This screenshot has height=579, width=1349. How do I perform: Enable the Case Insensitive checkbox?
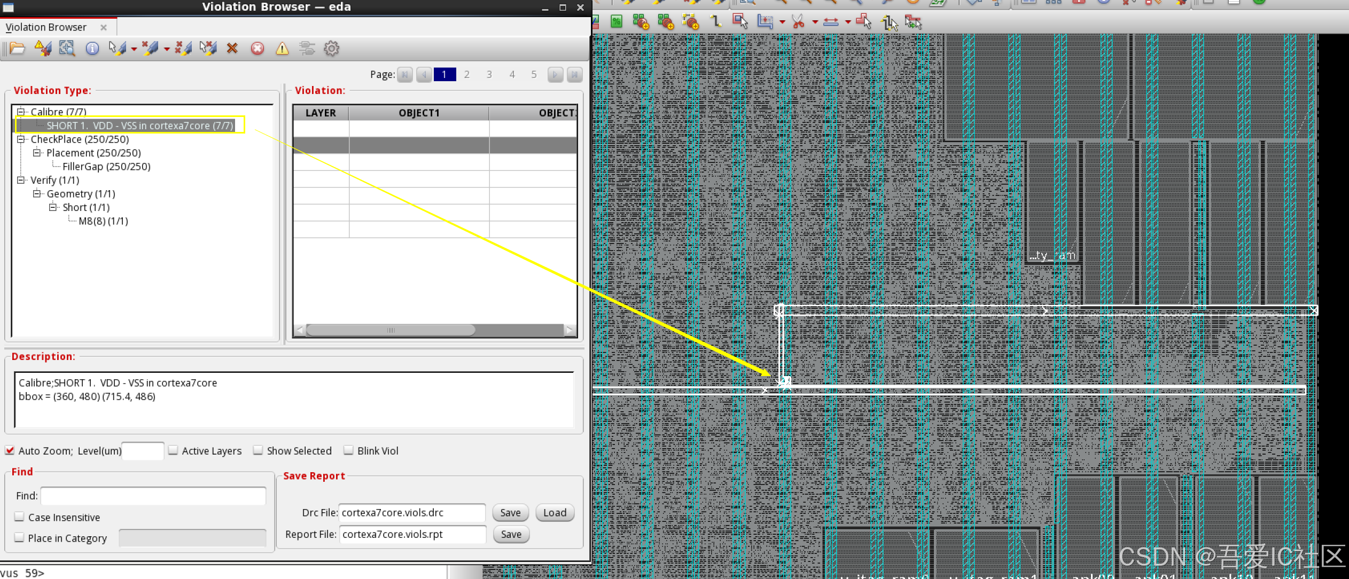click(20, 517)
